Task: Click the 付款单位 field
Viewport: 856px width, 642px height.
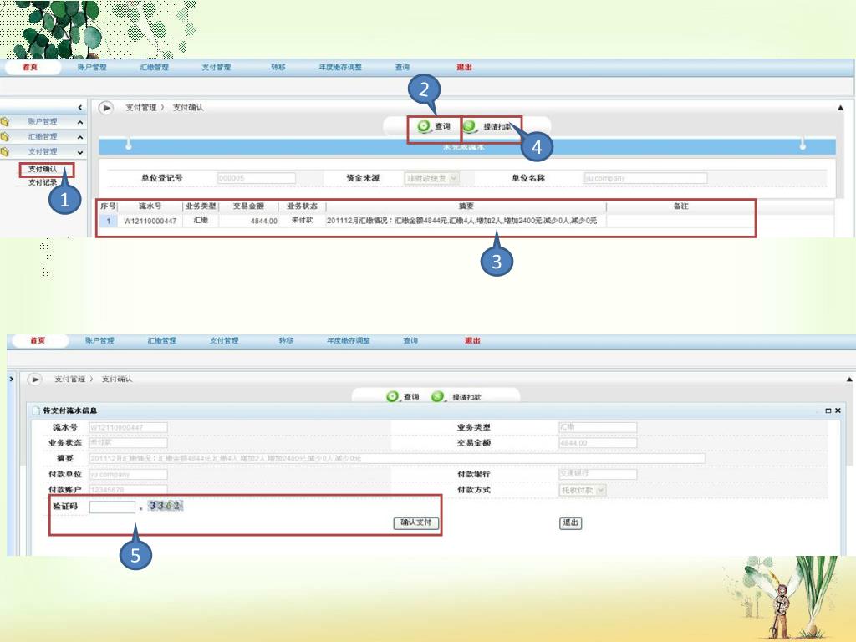Action: pyautogui.click(x=128, y=475)
